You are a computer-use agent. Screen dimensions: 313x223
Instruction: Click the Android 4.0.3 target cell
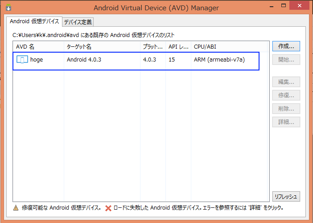click(84, 60)
